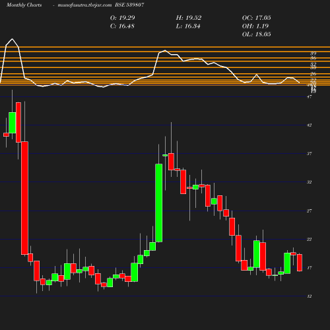This screenshot has width=330, height=330.
Task: Click the price axis label 27
Action: pyautogui.click(x=309, y=211)
